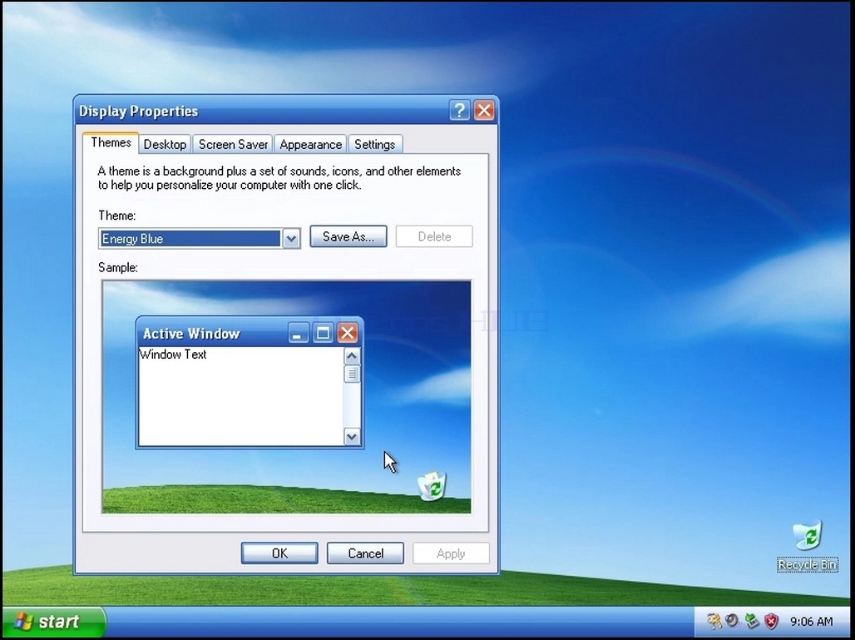The height and width of the screenshot is (640, 855).
Task: Switch to the Appearance tab
Action: pyautogui.click(x=310, y=145)
